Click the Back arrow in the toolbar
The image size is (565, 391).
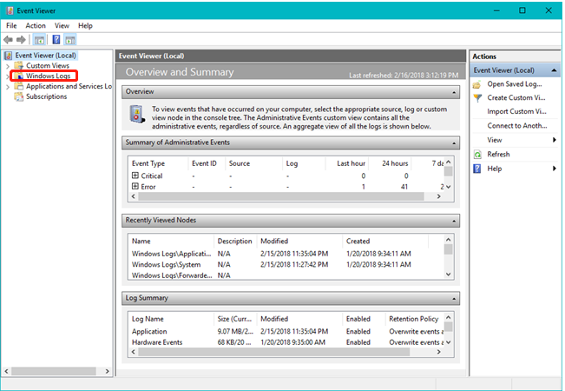tap(9, 40)
